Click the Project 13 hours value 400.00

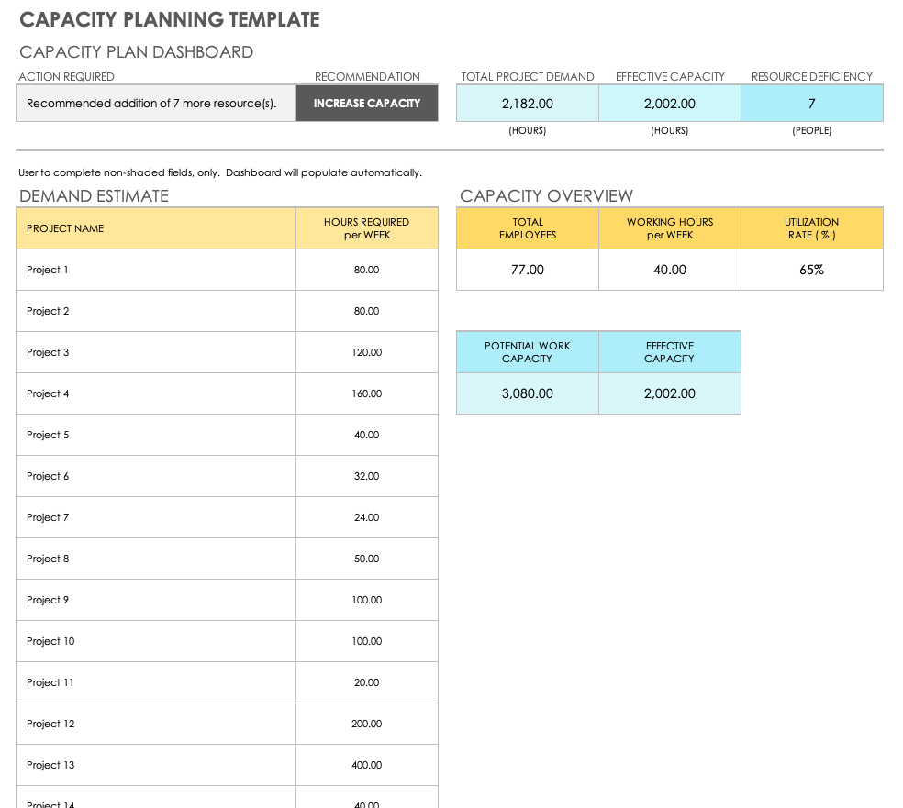366,764
